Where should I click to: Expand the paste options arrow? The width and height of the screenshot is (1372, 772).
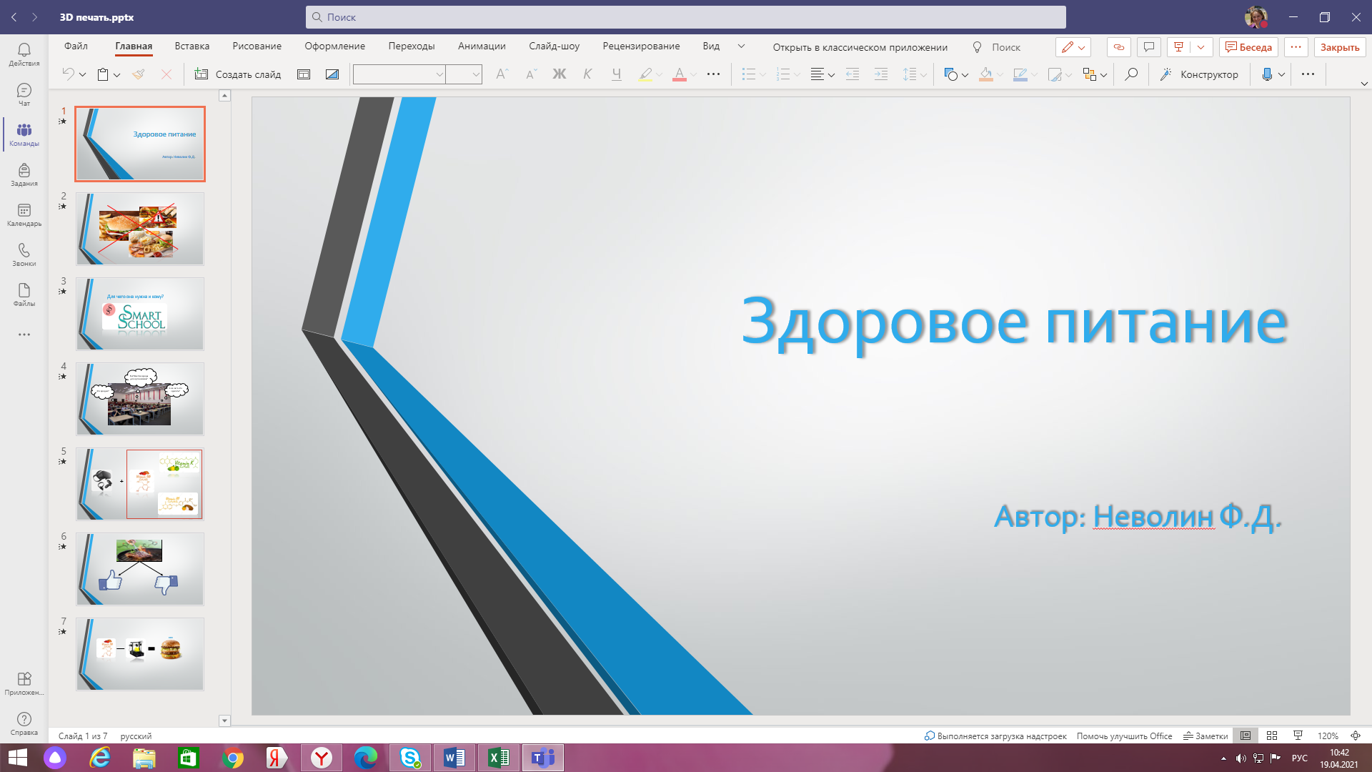click(x=116, y=75)
